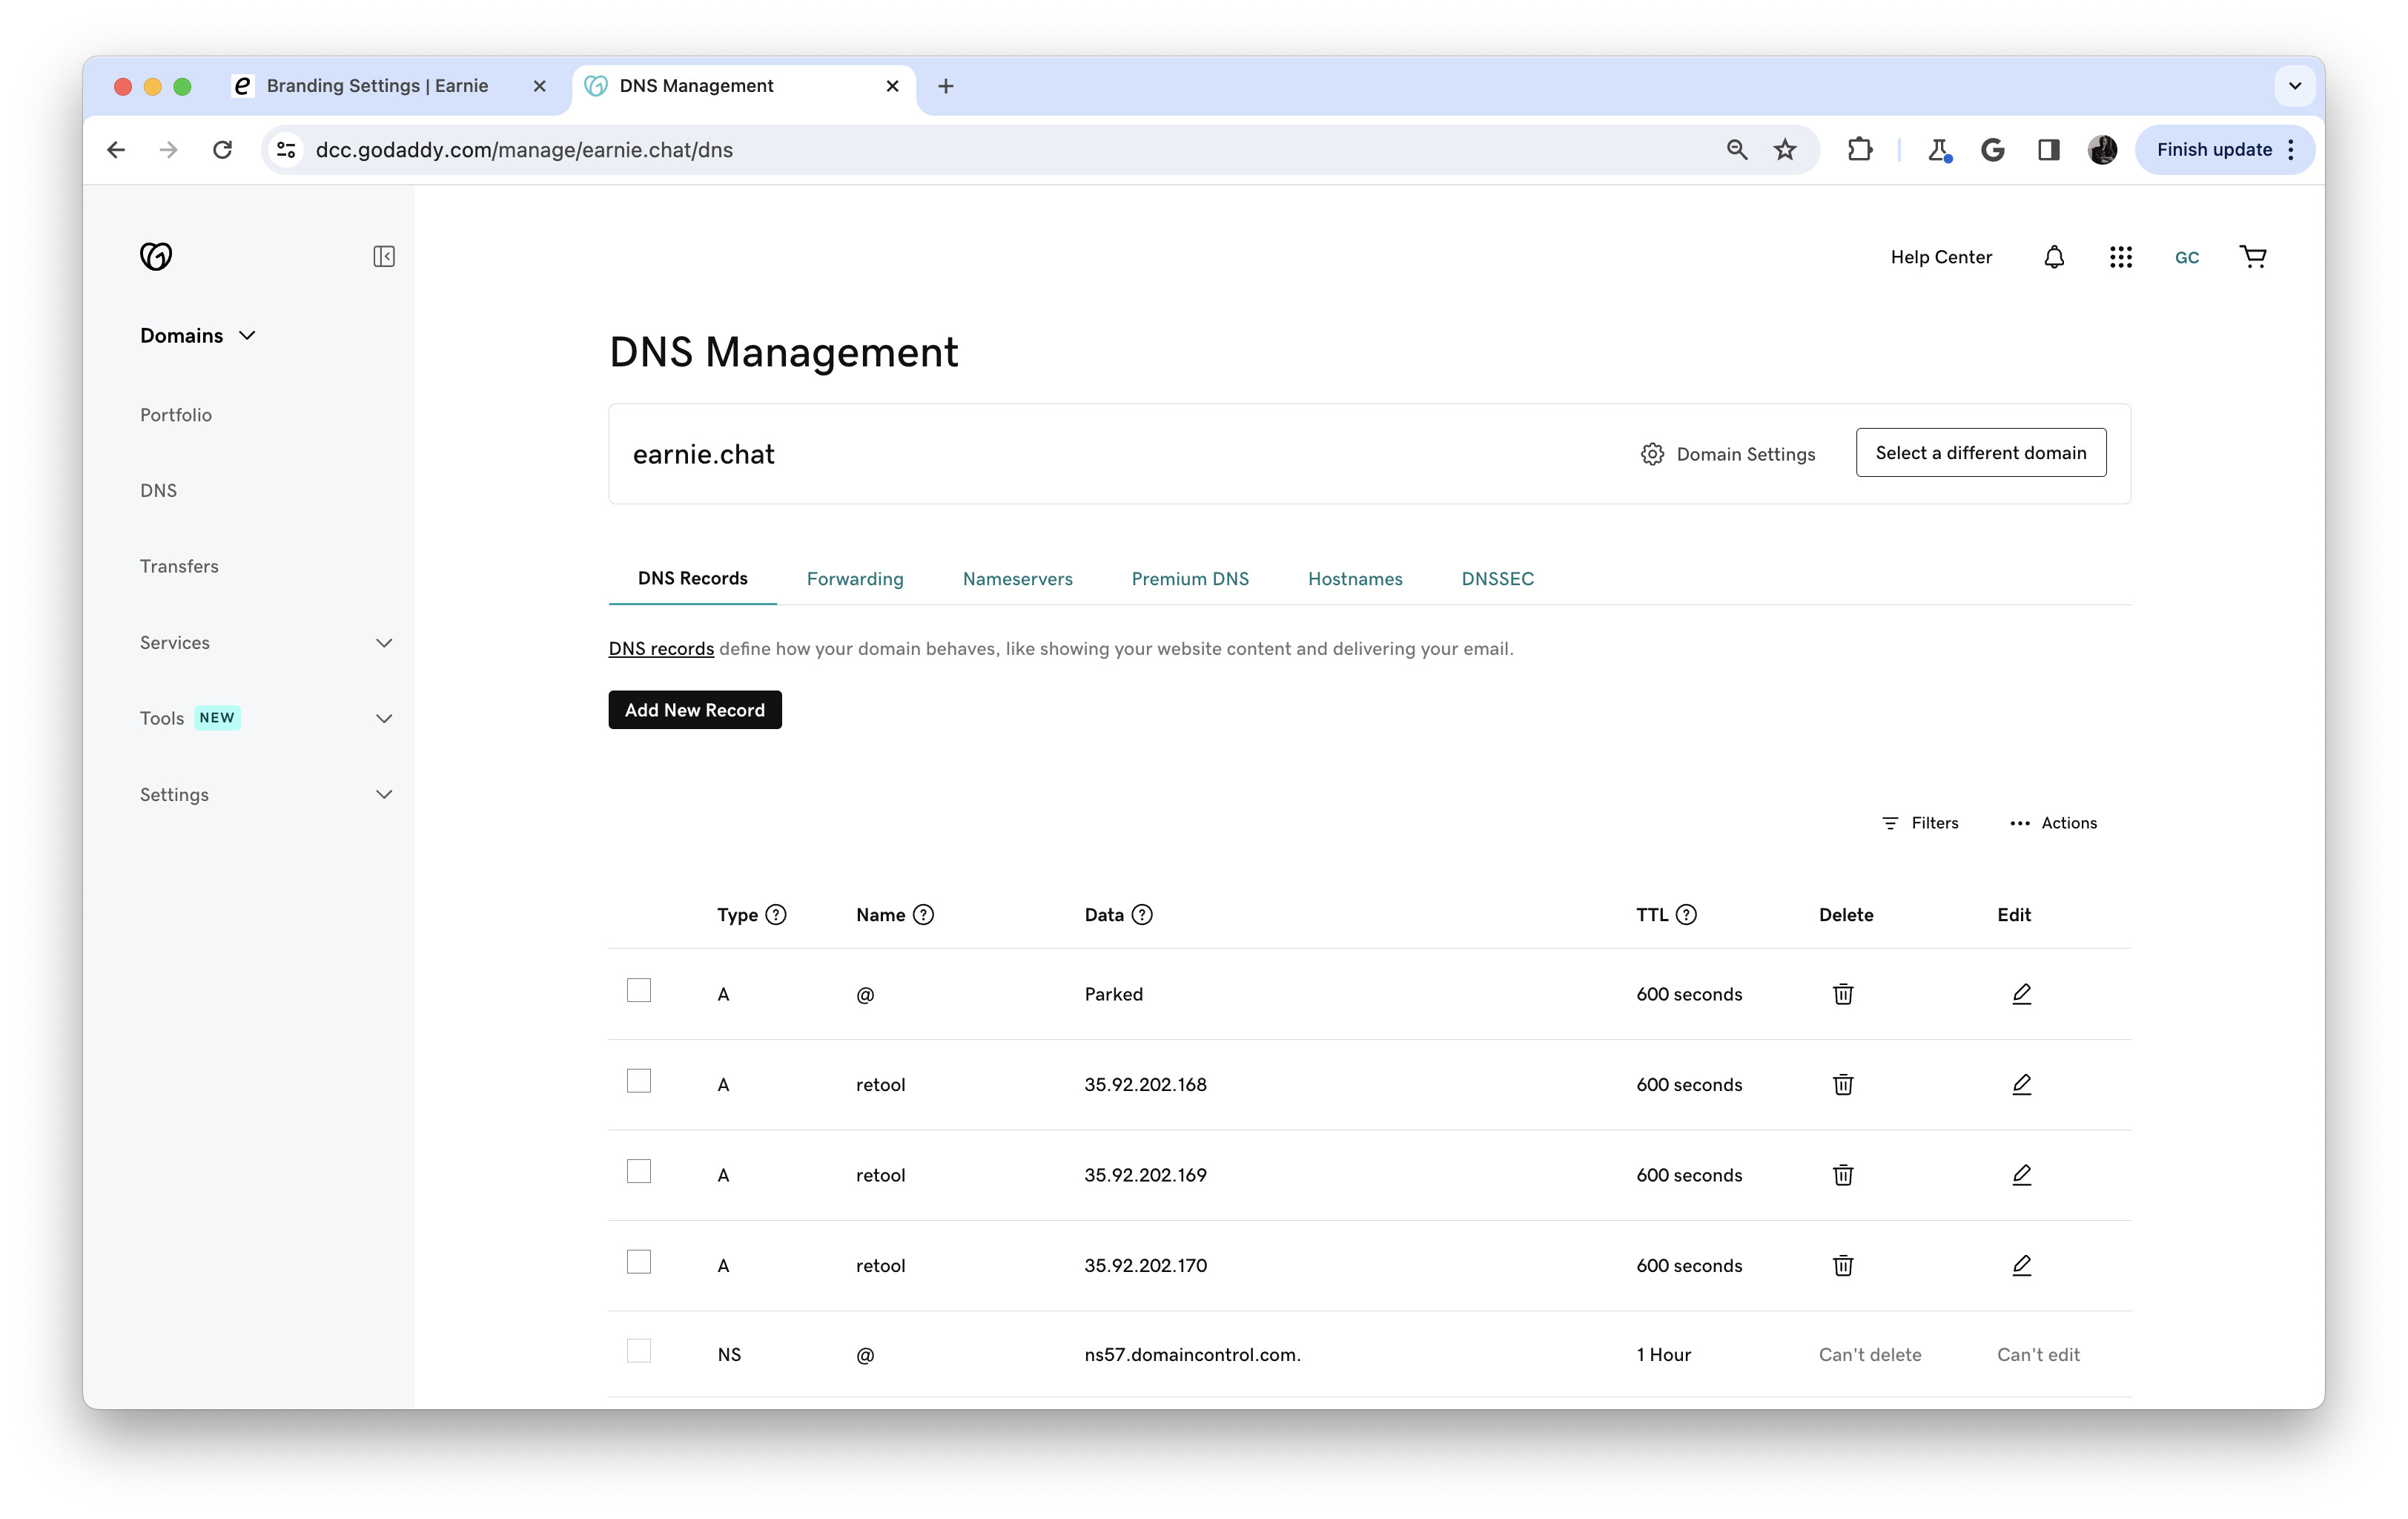Open the Chrome side panel icon
The height and width of the screenshot is (1519, 2408).
pyautogui.click(x=2048, y=149)
